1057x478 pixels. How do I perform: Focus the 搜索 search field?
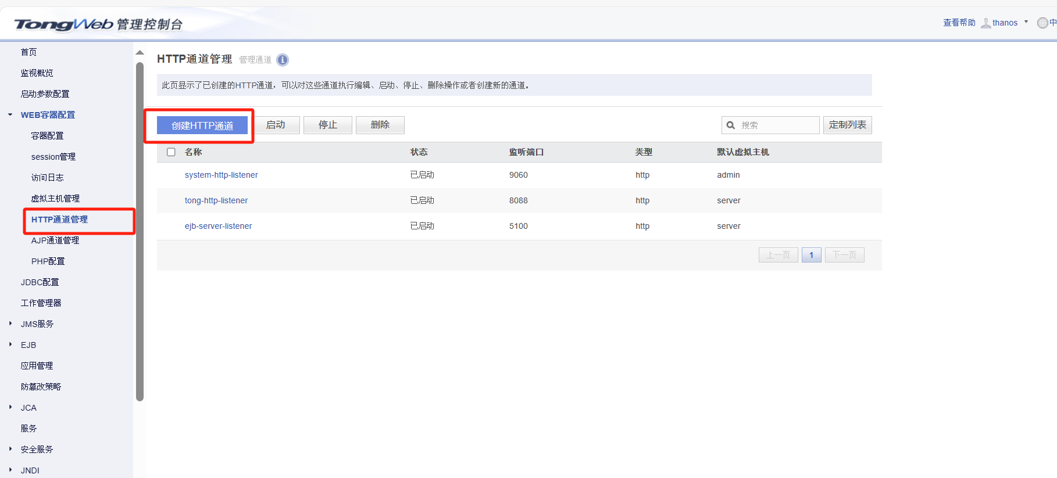tap(771, 125)
